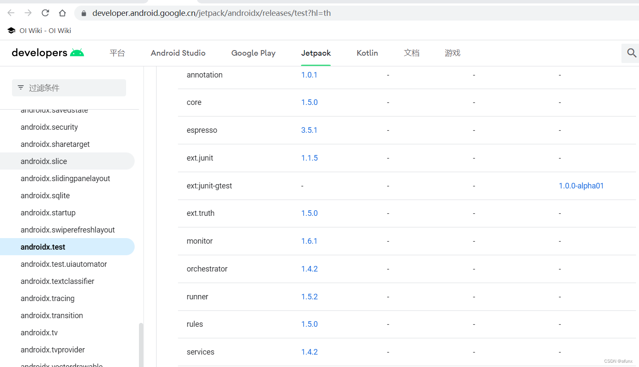Select androidx.slice in the sidebar
Image resolution: width=639 pixels, height=367 pixels.
coord(67,161)
